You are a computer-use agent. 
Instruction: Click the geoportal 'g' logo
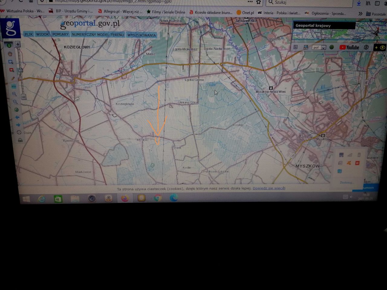coord(11,28)
